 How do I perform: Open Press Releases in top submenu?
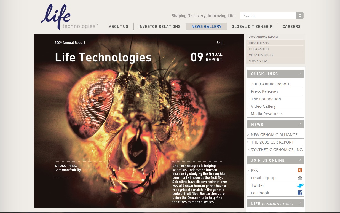tap(259, 43)
